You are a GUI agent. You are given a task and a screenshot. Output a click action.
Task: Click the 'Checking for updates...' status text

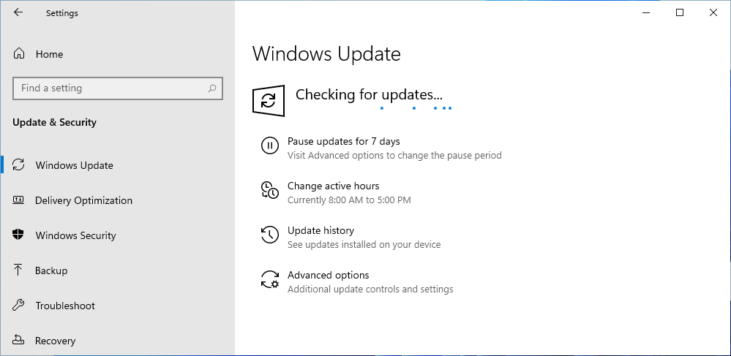(369, 94)
